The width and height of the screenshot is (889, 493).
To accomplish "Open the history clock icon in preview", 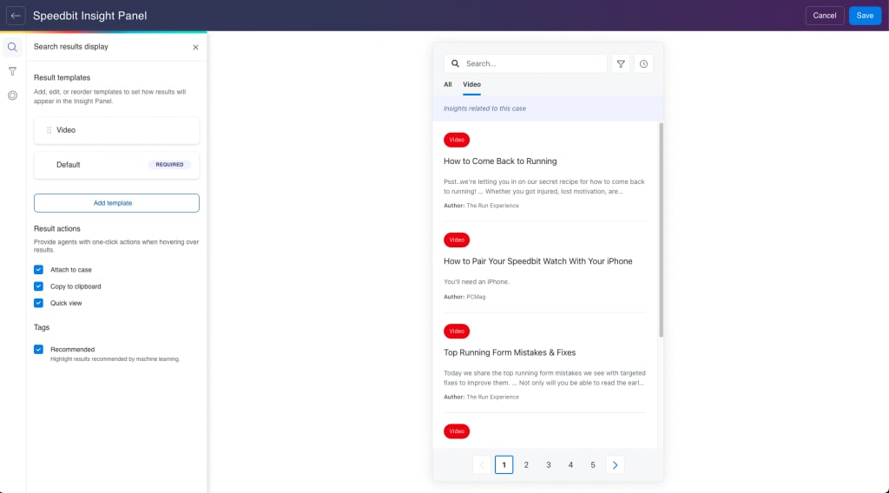I will (x=643, y=63).
